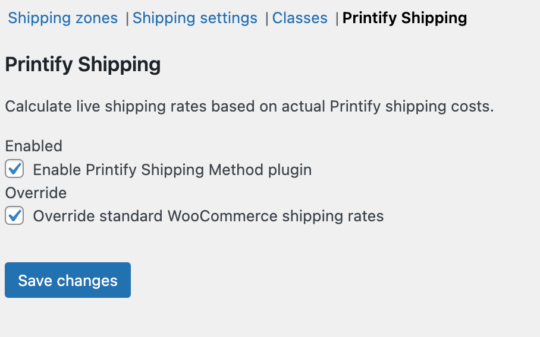The height and width of the screenshot is (337, 540).
Task: Click the 'Override standard WooCommerce shipping rates' label text
Action: [x=208, y=217]
